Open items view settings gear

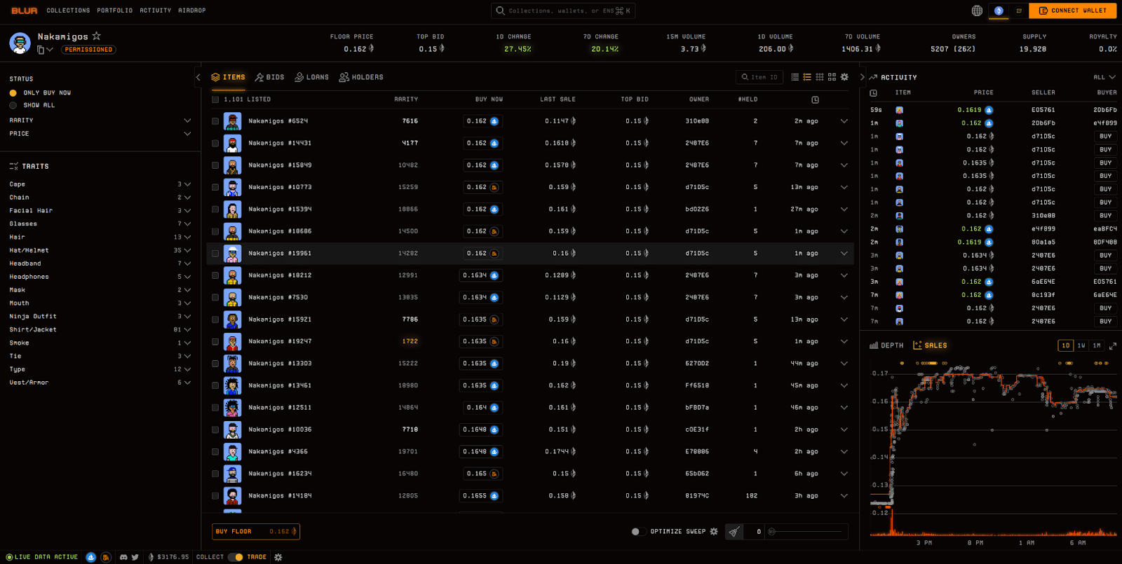(x=844, y=77)
